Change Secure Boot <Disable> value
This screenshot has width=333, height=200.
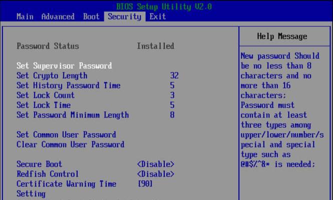coord(156,164)
